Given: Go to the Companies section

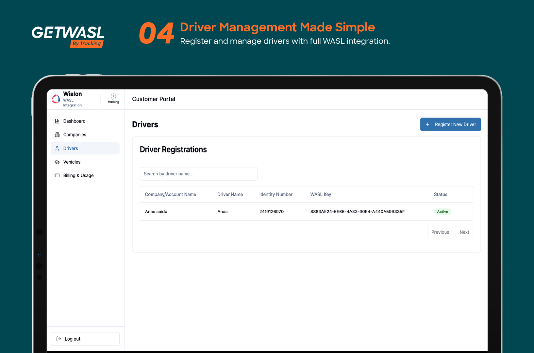Looking at the screenshot, I should pos(85,135).
